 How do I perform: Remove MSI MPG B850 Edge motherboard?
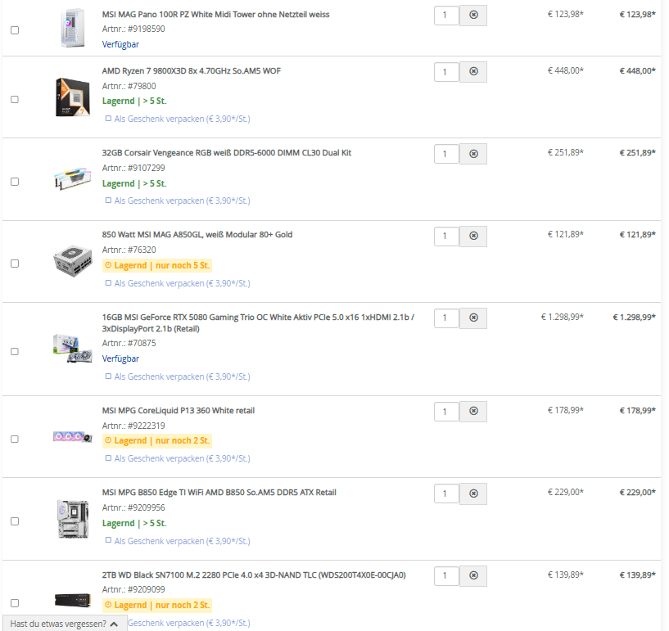[x=473, y=494]
